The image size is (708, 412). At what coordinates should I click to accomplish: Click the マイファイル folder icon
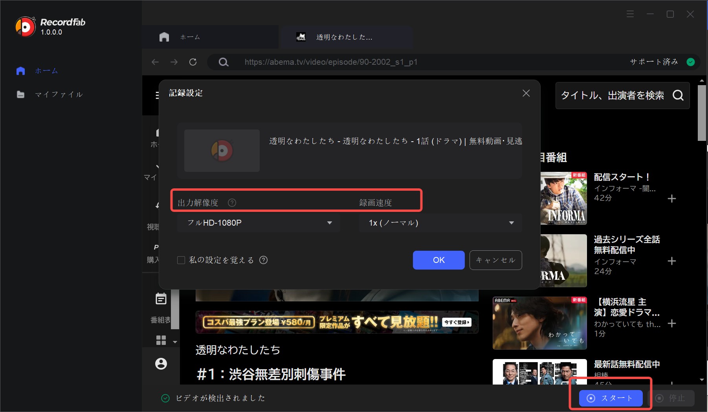pos(21,95)
